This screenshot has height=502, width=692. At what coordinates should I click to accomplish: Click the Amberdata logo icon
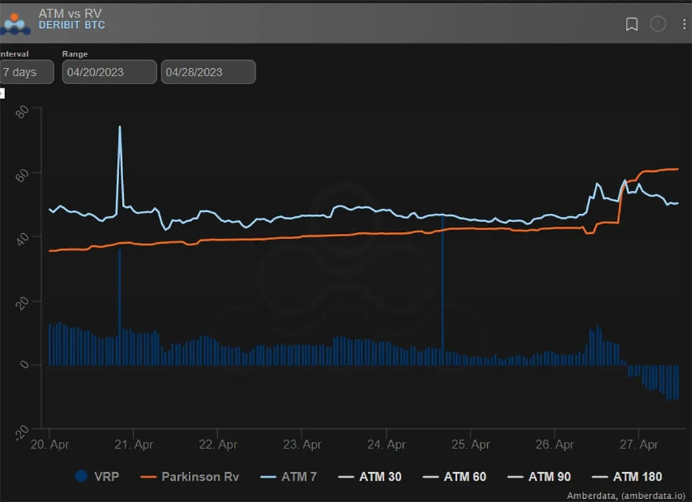(x=15, y=24)
